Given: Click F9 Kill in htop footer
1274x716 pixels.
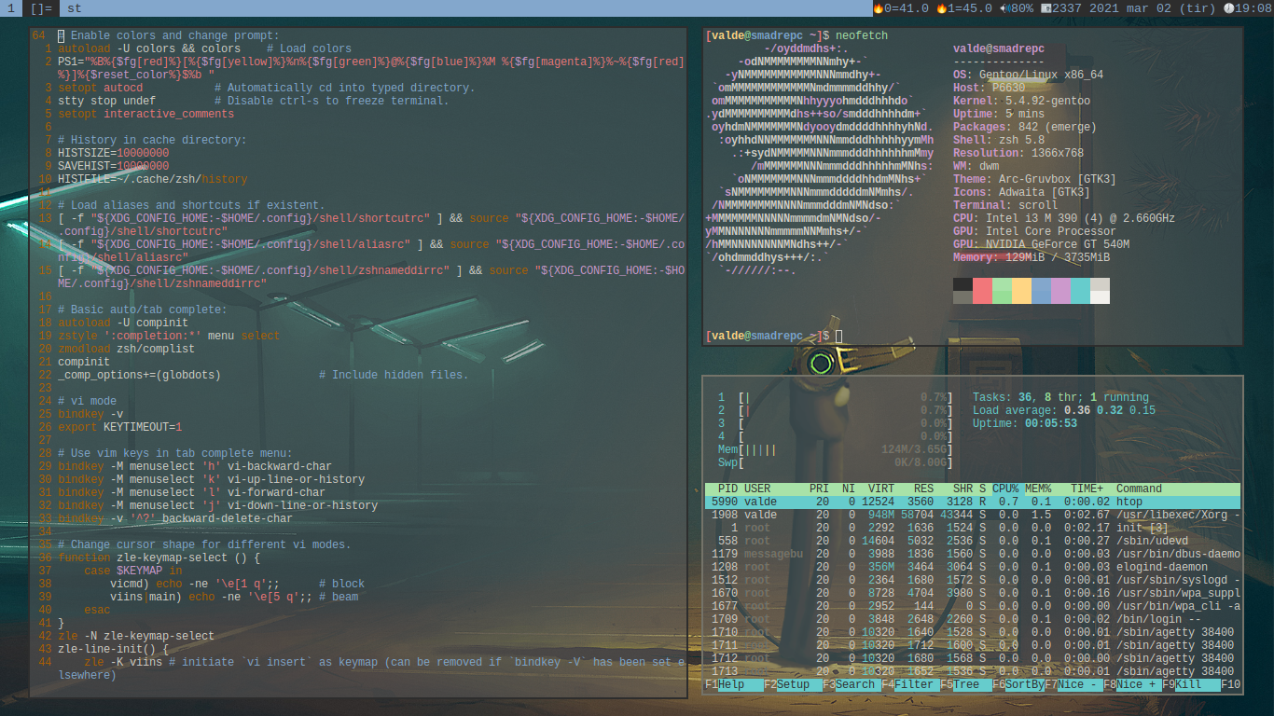Looking at the screenshot, I should point(1188,684).
